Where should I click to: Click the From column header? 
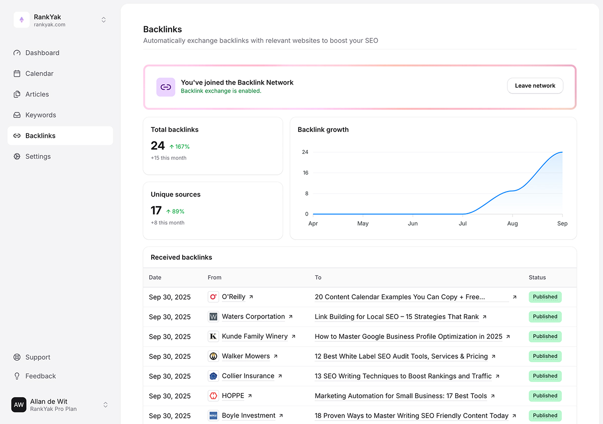(x=214, y=278)
